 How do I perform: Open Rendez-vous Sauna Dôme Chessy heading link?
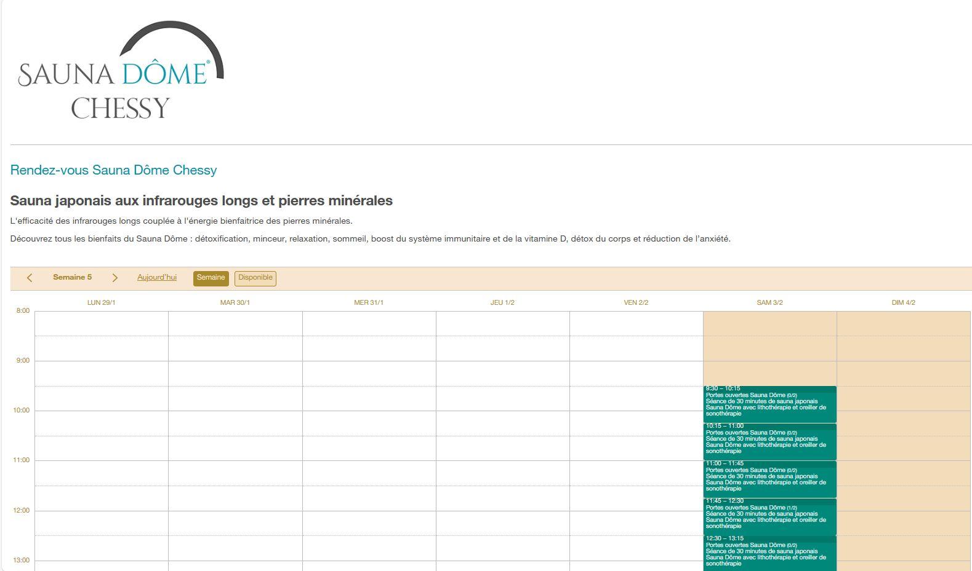coord(113,170)
